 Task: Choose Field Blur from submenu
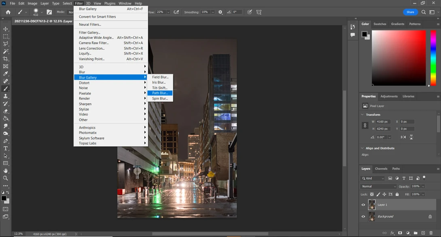(x=160, y=77)
